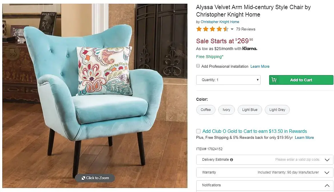334x192 pixels.
Task: Select the Coffee color option
Action: click(x=205, y=110)
